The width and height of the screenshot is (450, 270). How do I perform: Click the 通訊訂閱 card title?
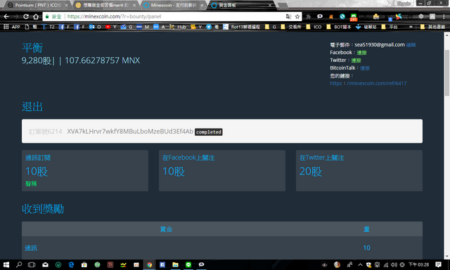(38, 157)
